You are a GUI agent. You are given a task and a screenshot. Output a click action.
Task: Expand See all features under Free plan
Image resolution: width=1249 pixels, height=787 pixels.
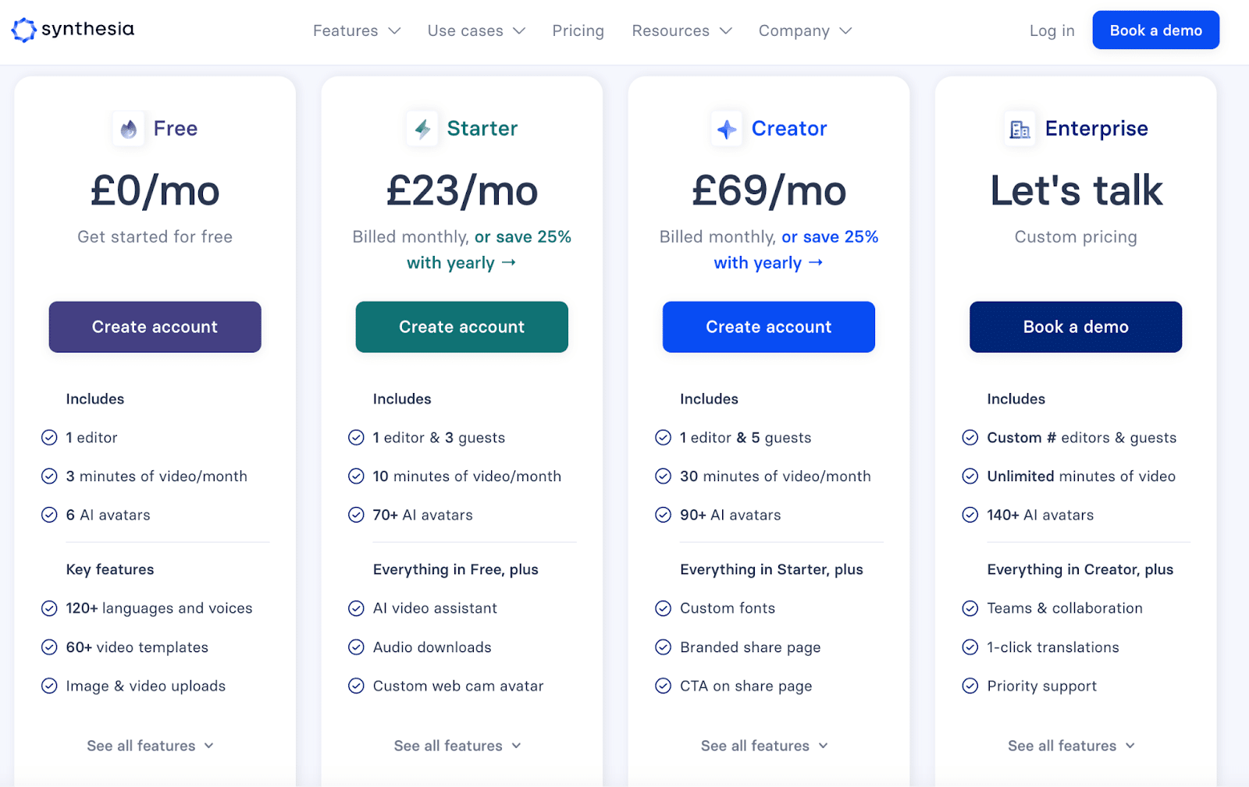[x=150, y=746]
